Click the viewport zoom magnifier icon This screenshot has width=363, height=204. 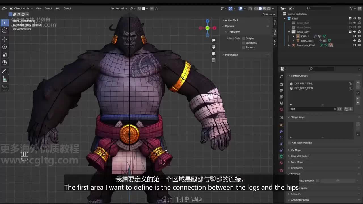click(x=213, y=40)
